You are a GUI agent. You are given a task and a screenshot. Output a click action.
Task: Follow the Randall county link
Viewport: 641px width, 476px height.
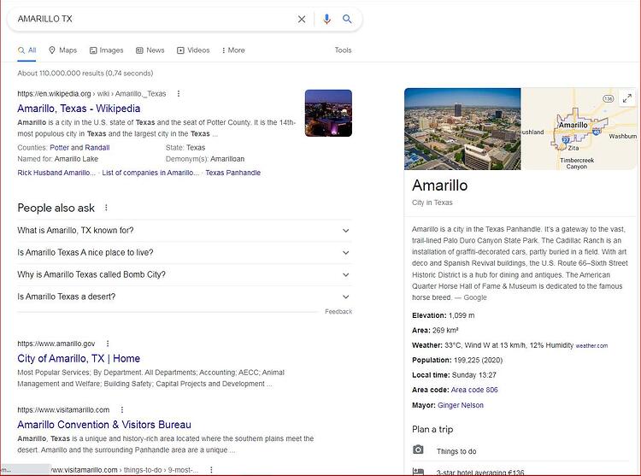97,148
